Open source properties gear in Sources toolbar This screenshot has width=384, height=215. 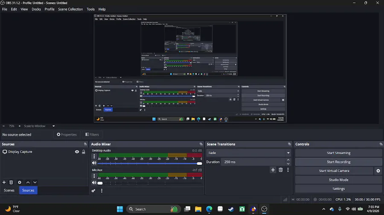tap(20, 182)
